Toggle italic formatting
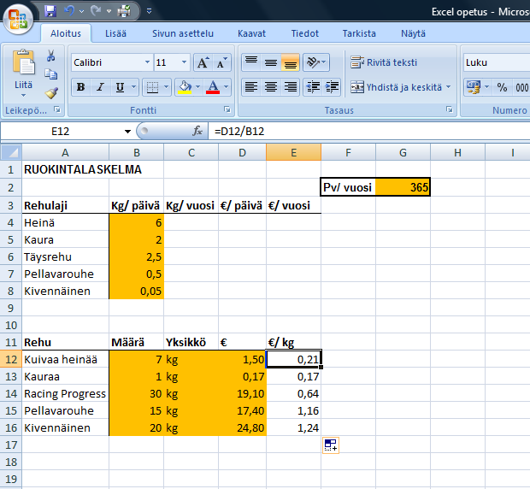 100,87
